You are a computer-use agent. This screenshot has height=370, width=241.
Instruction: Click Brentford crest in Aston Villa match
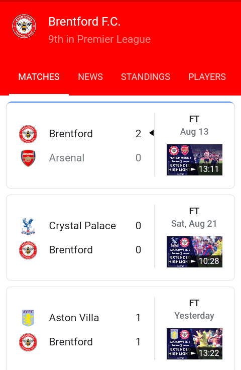[28, 342]
